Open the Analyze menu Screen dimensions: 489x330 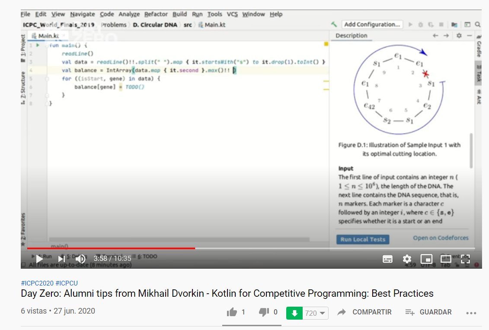[x=129, y=14]
